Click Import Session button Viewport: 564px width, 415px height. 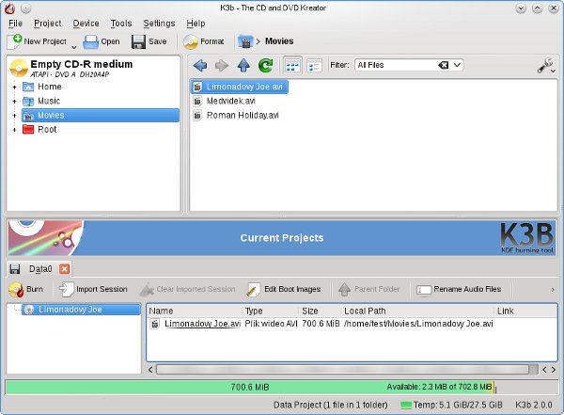(x=93, y=289)
